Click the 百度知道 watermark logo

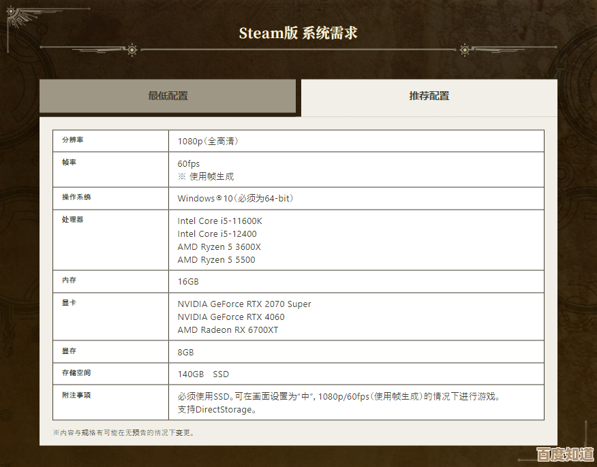[x=564, y=453]
